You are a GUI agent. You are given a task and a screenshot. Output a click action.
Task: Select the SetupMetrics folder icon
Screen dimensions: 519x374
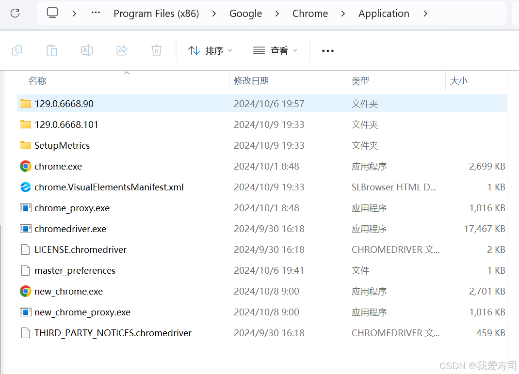pos(26,145)
